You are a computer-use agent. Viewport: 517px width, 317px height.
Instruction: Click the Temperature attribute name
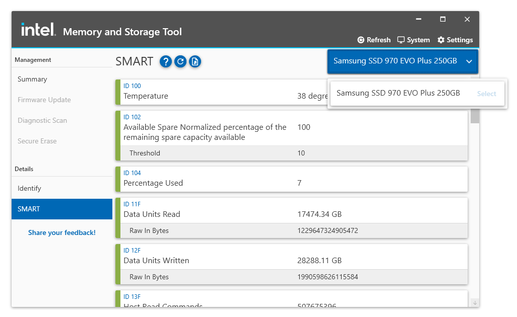point(146,96)
